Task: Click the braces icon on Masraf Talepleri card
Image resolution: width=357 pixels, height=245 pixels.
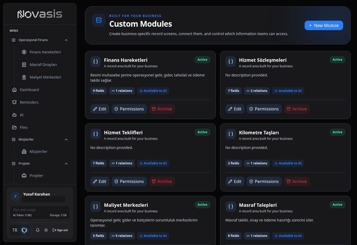Action: [x=231, y=207]
